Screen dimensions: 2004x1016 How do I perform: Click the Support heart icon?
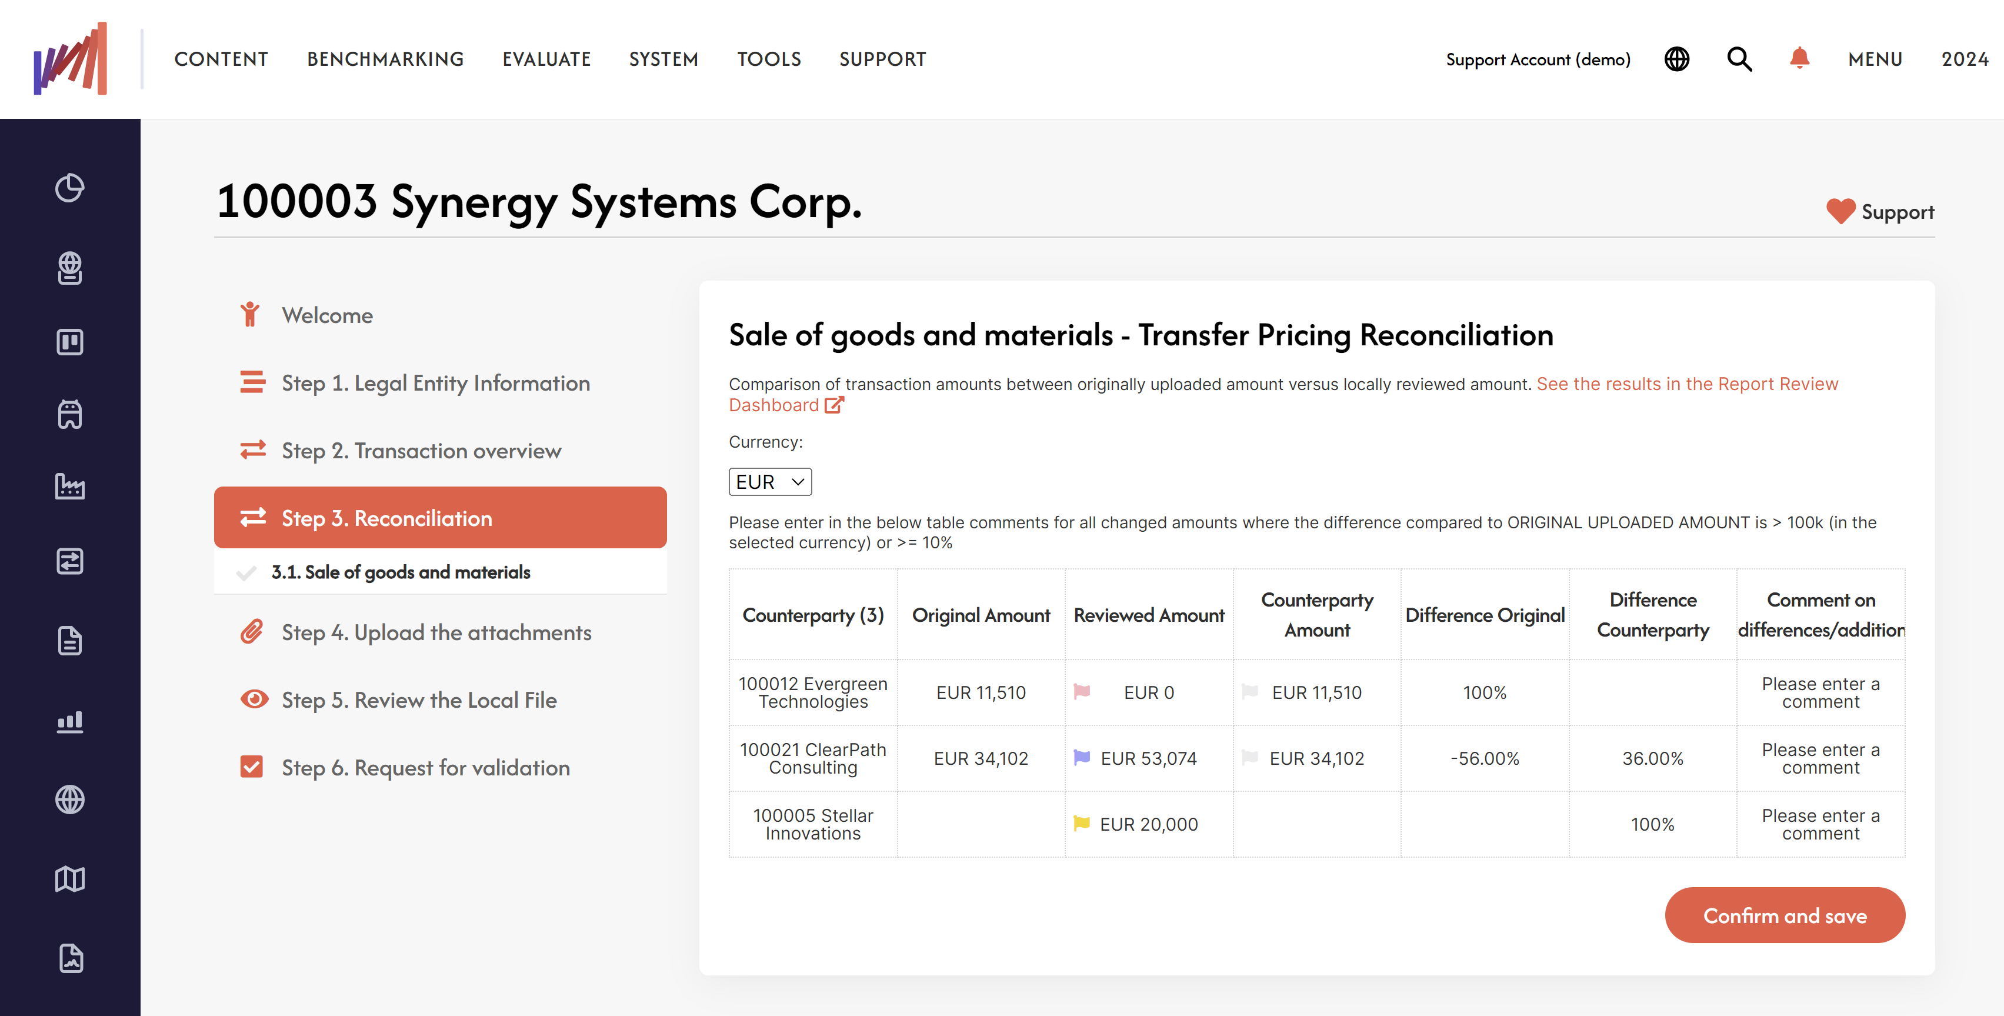[1840, 212]
